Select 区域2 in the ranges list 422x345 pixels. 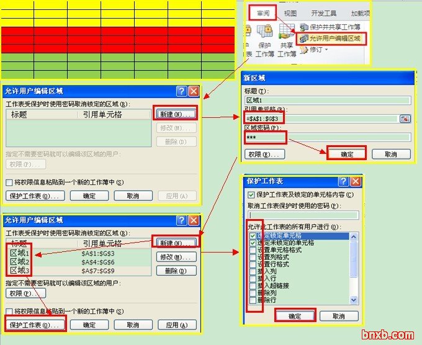click(x=17, y=262)
